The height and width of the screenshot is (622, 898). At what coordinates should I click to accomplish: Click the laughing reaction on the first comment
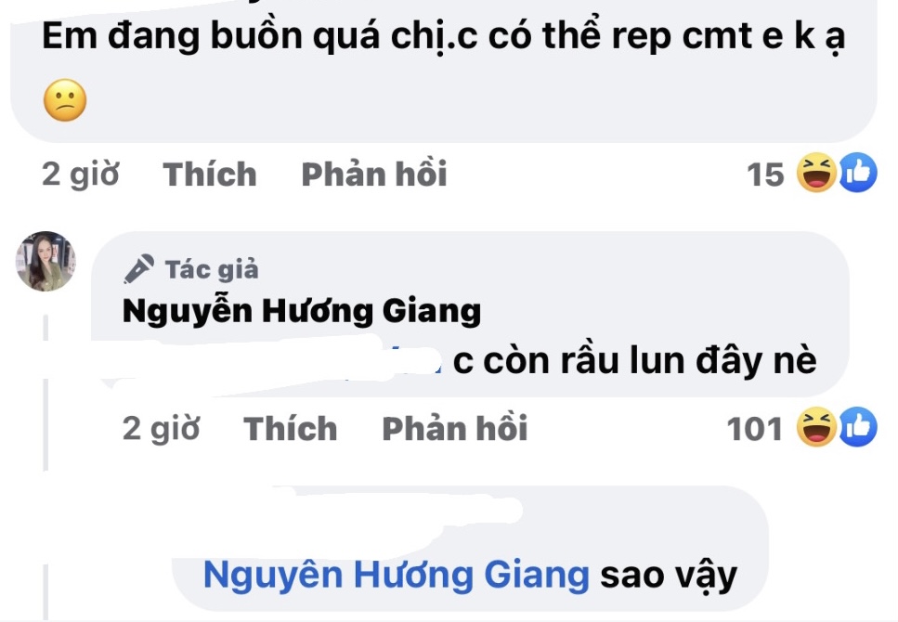[x=817, y=173]
